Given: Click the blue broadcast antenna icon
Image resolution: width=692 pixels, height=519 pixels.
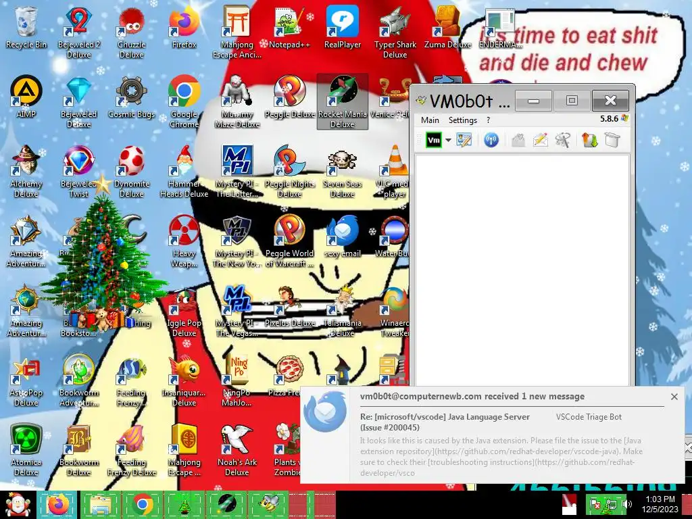Looking at the screenshot, I should coord(491,141).
